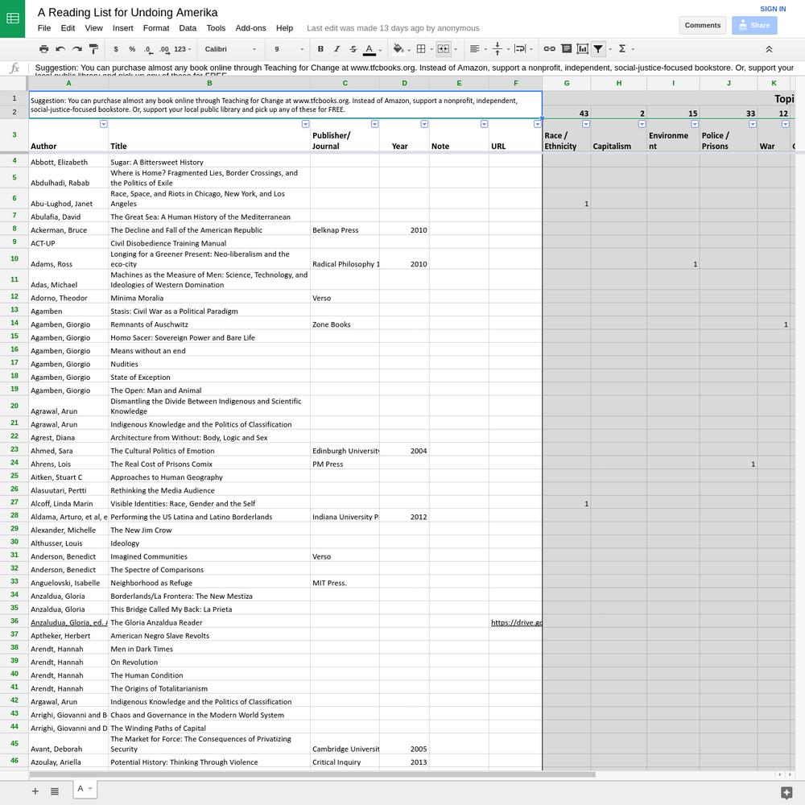Print the spreadsheet using the printer icon
The height and width of the screenshot is (805, 805).
click(x=44, y=49)
